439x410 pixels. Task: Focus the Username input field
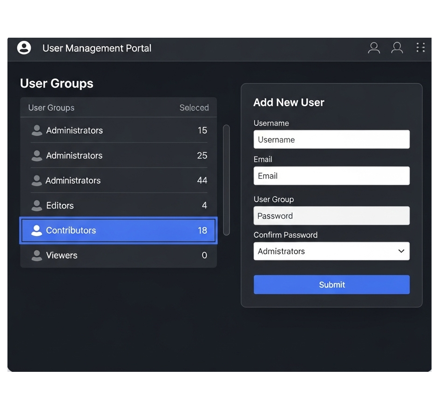click(x=331, y=140)
